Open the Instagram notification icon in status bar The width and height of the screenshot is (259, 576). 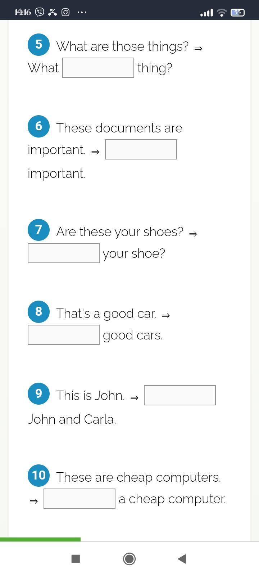point(65,12)
